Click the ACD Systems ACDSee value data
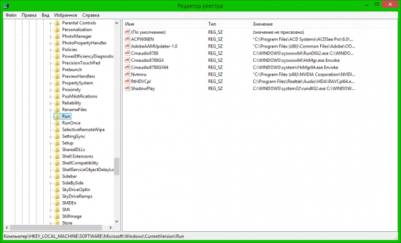 pos(303,39)
